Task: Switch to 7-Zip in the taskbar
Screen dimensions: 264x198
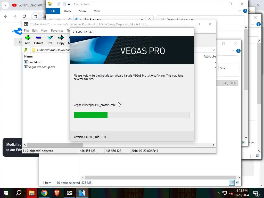Action: (x=70, y=193)
